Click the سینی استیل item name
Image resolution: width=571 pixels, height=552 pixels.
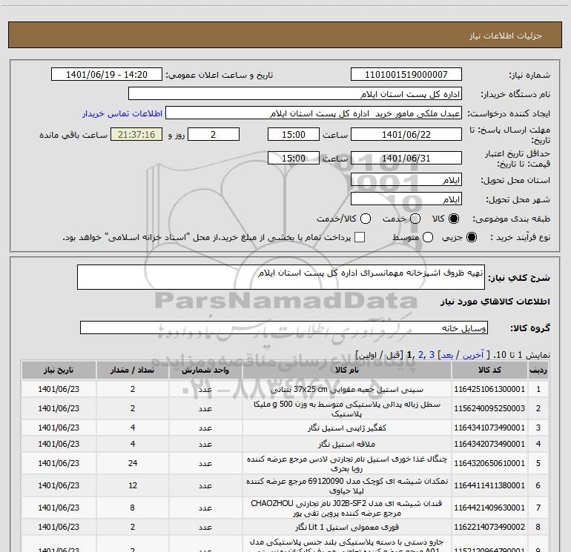347,389
